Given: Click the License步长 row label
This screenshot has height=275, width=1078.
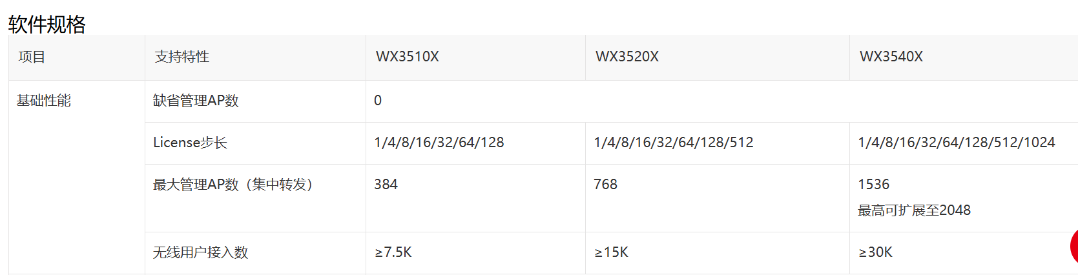Looking at the screenshot, I should [x=190, y=143].
